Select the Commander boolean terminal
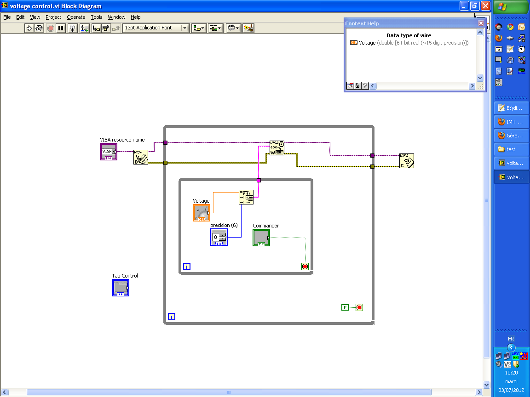The height and width of the screenshot is (397, 530). click(261, 238)
